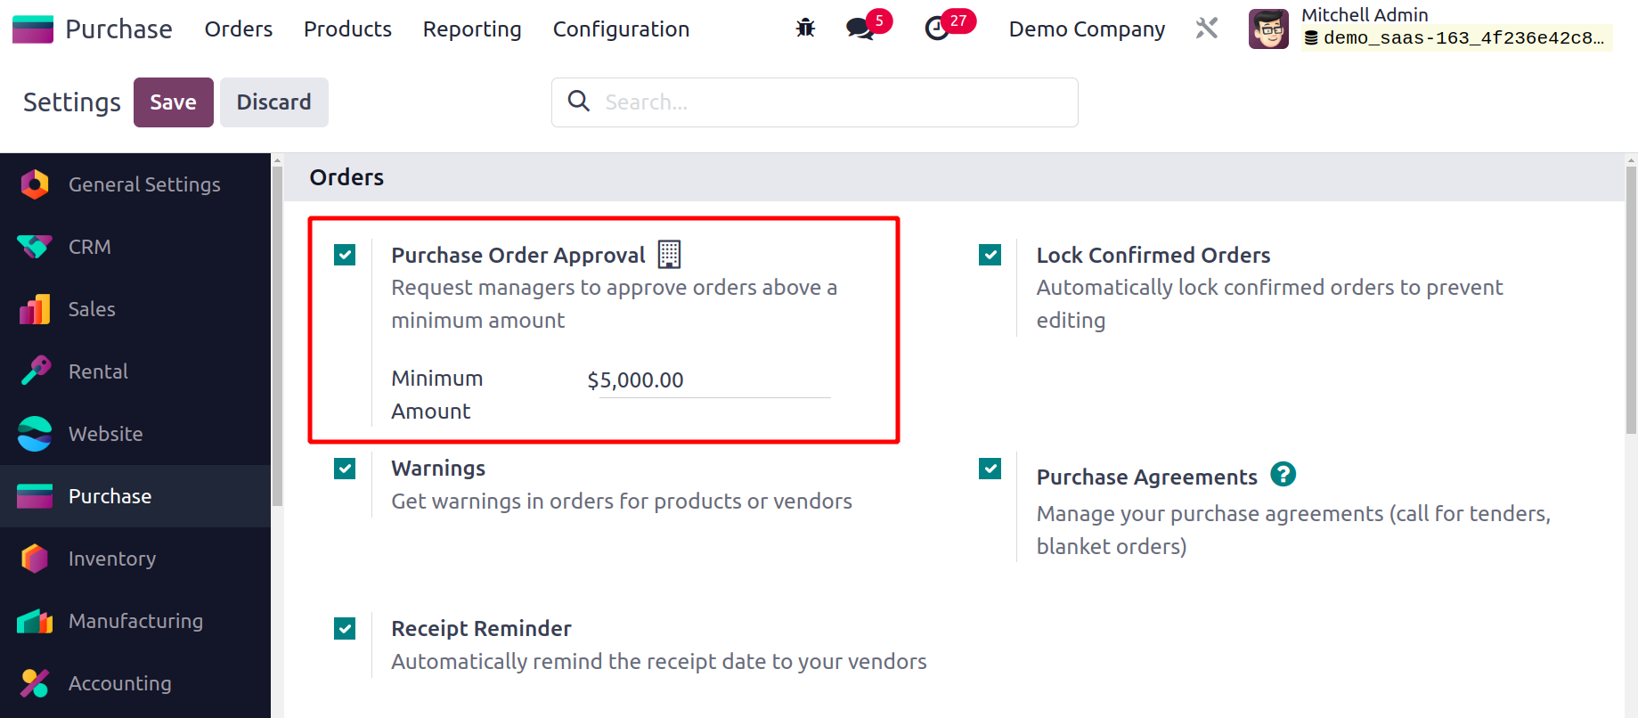Open the Demo Company switcher
This screenshot has width=1638, height=718.
(x=1087, y=29)
